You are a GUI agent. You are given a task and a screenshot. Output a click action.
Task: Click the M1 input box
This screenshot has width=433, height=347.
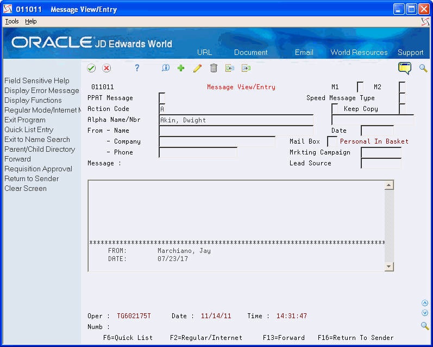(360, 87)
